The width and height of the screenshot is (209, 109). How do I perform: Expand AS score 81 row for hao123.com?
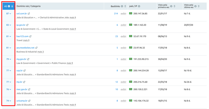(x=9, y=36)
